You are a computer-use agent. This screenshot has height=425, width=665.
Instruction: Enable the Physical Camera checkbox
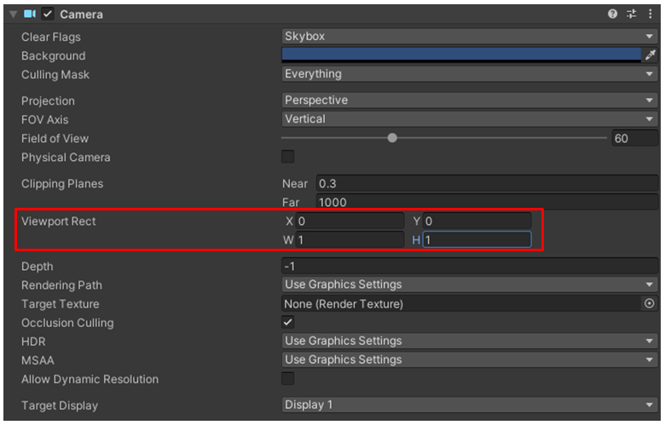(x=288, y=157)
